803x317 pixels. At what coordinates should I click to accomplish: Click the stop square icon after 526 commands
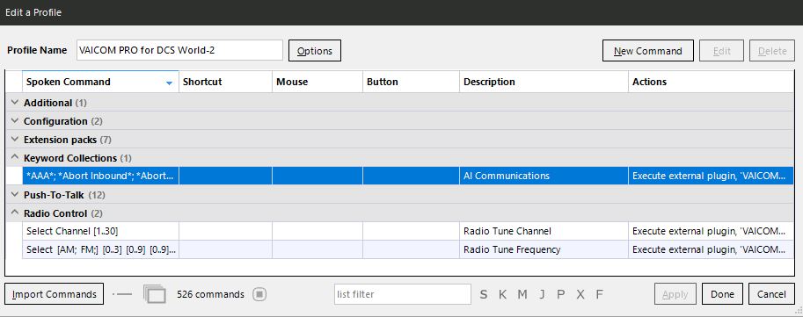click(x=259, y=294)
